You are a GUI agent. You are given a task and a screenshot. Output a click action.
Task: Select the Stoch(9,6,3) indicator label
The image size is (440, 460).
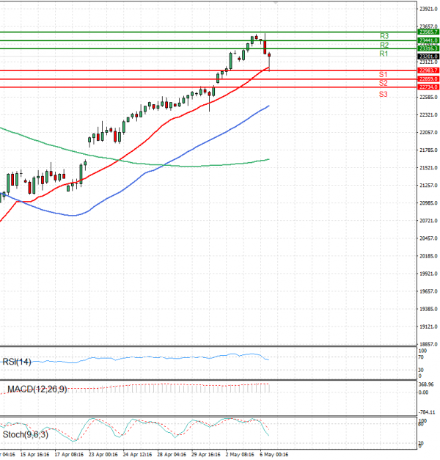(26, 434)
